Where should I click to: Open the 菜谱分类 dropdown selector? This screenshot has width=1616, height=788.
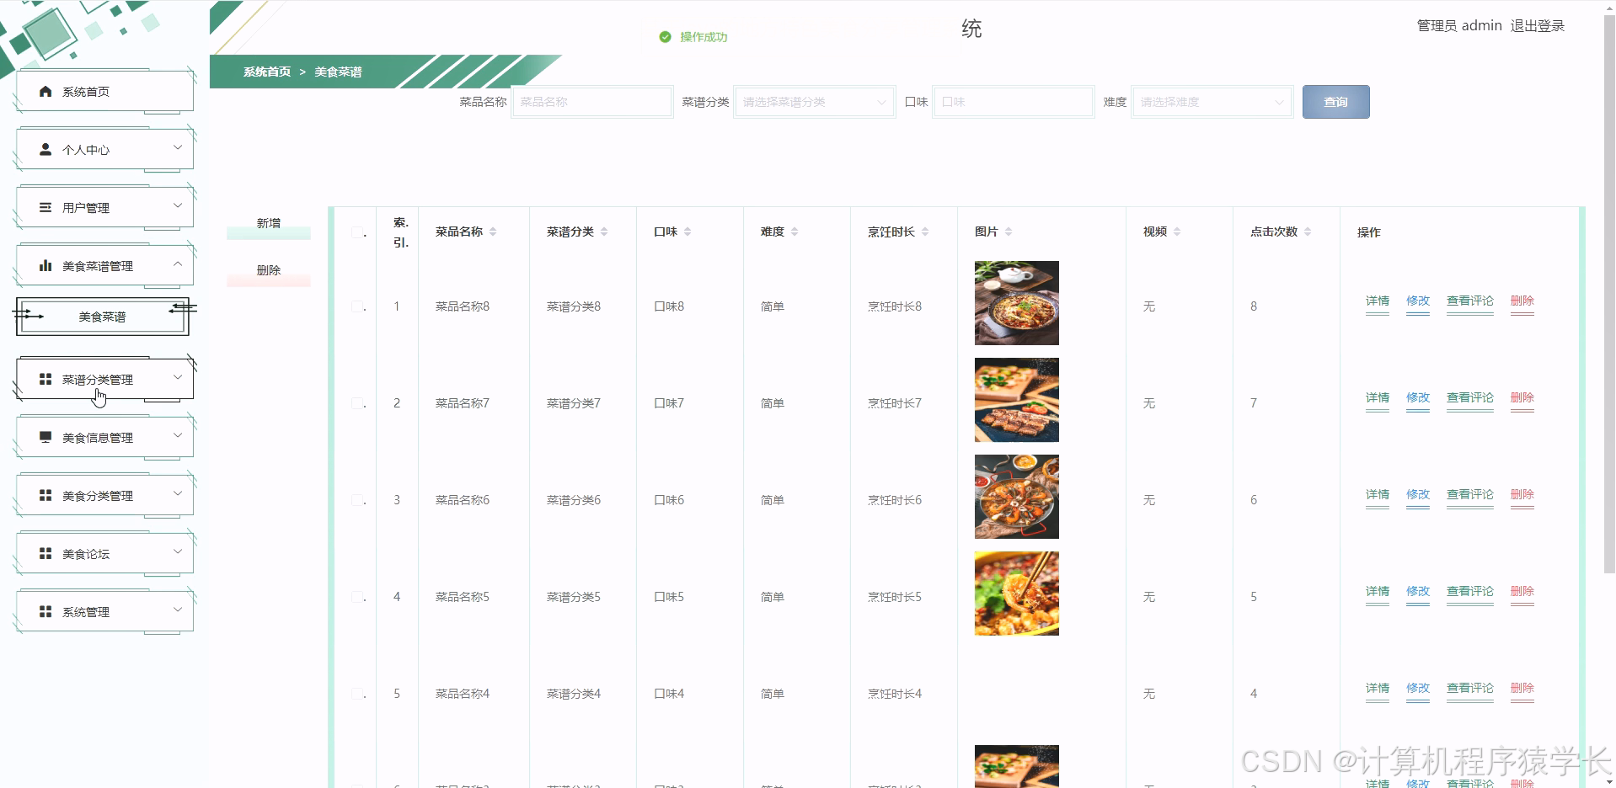pyautogui.click(x=813, y=102)
